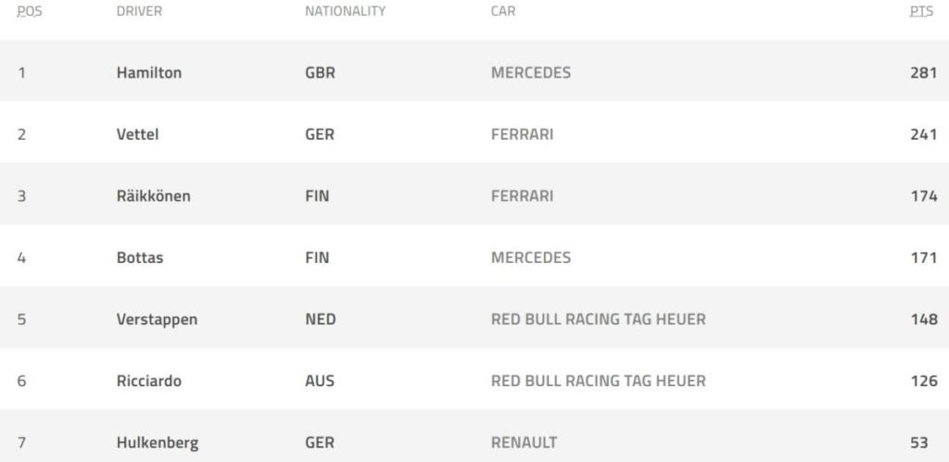
Task: Click the POS column header
Action: [x=28, y=12]
